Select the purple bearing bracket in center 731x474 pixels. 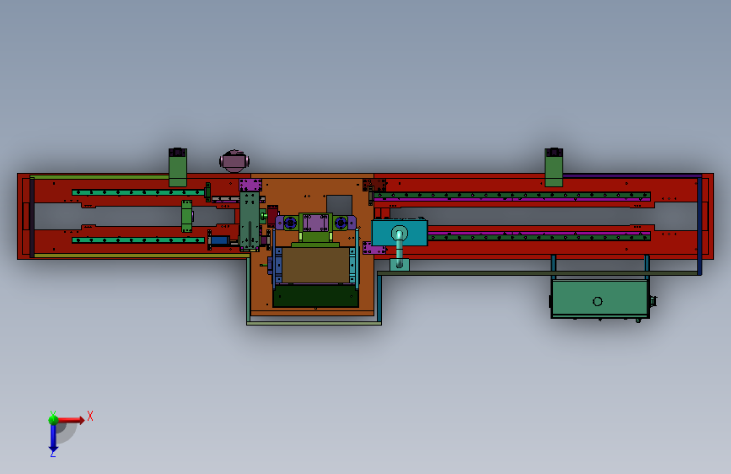click(315, 223)
